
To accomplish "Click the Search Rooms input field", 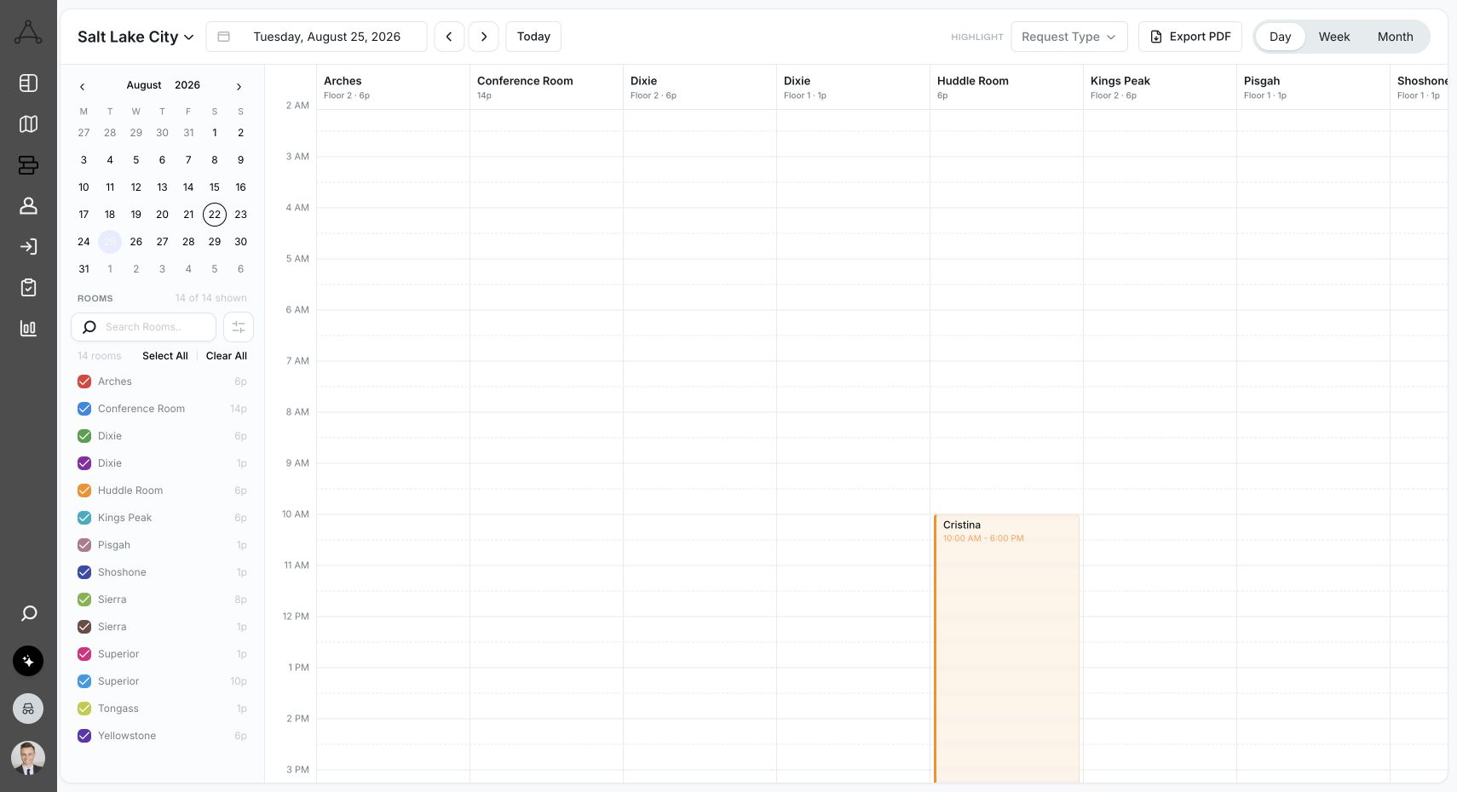I will (143, 327).
